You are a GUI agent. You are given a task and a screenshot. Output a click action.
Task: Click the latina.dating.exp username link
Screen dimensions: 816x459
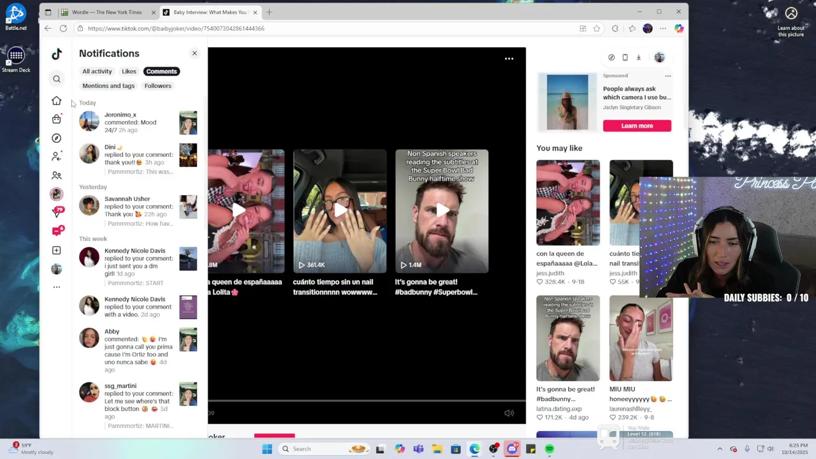click(559, 409)
